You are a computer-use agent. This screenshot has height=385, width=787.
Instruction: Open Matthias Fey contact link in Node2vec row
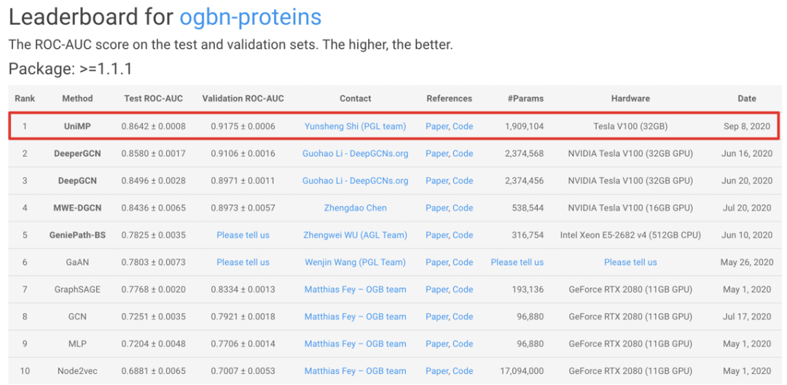point(356,371)
